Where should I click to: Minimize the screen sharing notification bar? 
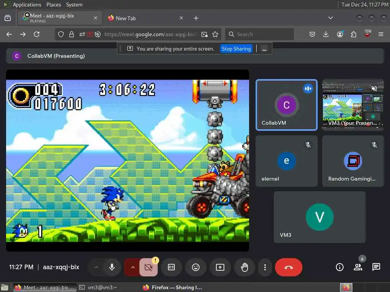264,49
